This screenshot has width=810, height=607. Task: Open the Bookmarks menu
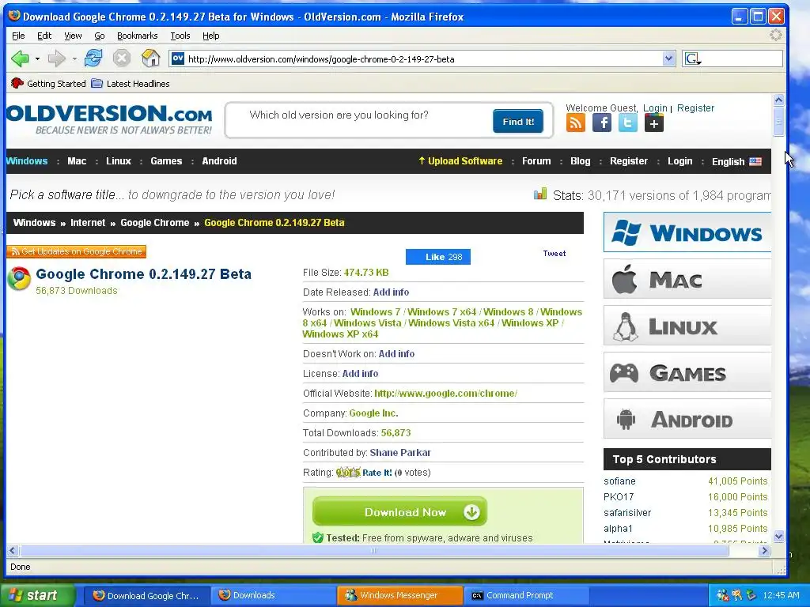tap(137, 36)
